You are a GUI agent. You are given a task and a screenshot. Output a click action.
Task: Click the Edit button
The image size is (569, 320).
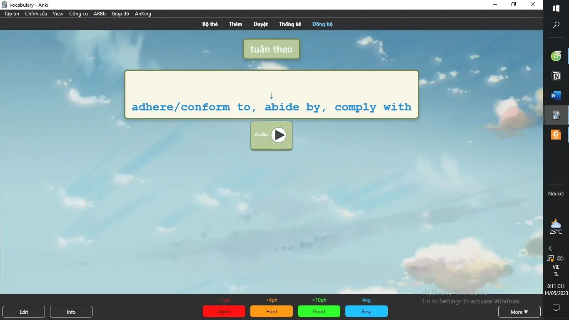click(24, 312)
